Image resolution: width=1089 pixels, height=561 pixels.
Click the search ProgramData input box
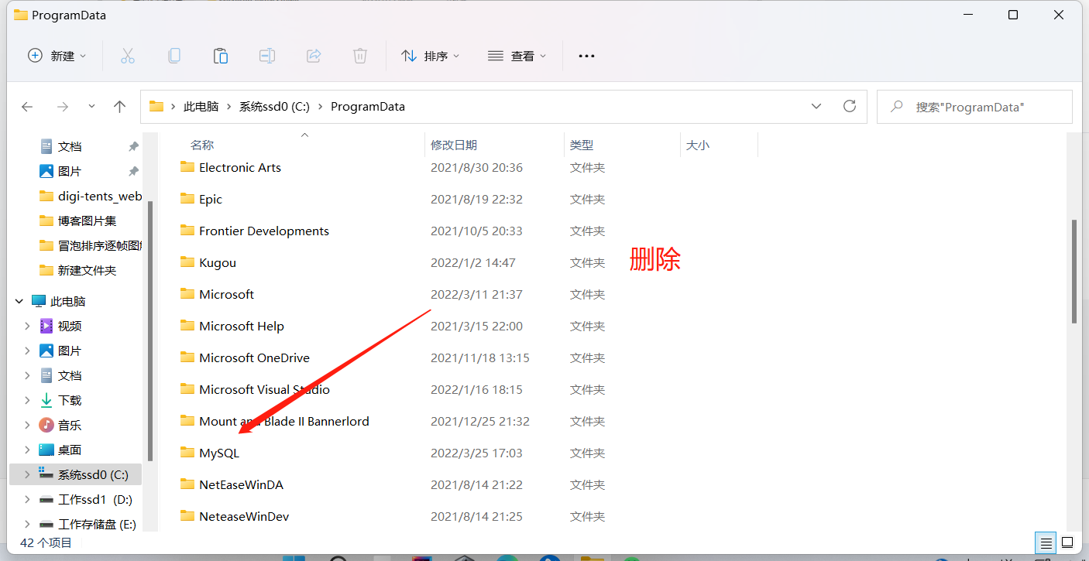coord(974,107)
